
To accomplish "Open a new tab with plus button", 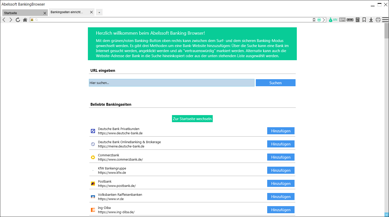I will pyautogui.click(x=99, y=12).
